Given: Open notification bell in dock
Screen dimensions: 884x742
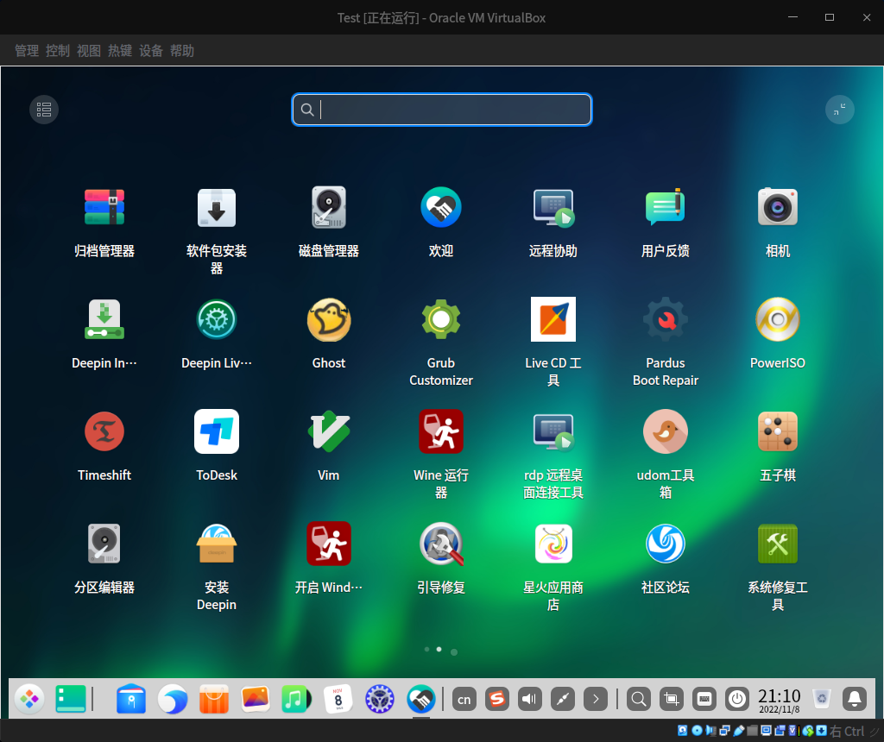Looking at the screenshot, I should pos(855,699).
